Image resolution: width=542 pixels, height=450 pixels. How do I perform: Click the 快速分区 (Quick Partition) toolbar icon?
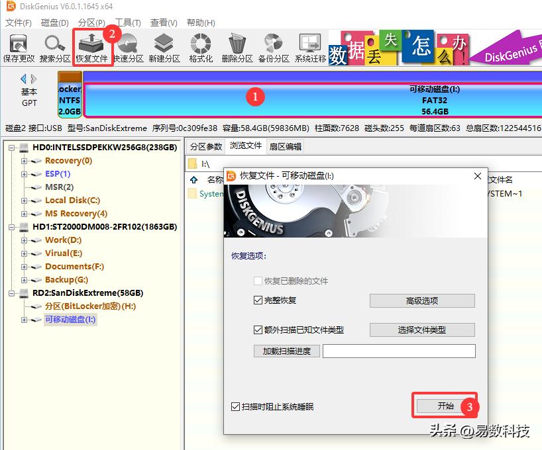(x=128, y=47)
